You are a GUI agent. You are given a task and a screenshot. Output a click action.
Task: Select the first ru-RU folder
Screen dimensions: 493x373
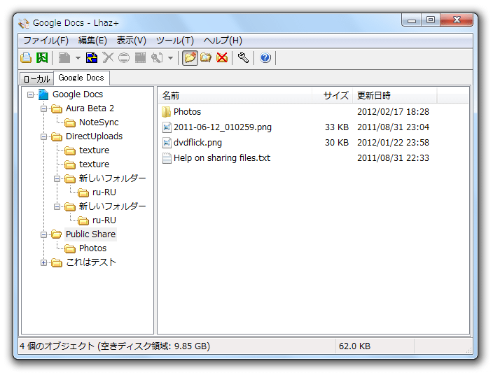point(104,192)
